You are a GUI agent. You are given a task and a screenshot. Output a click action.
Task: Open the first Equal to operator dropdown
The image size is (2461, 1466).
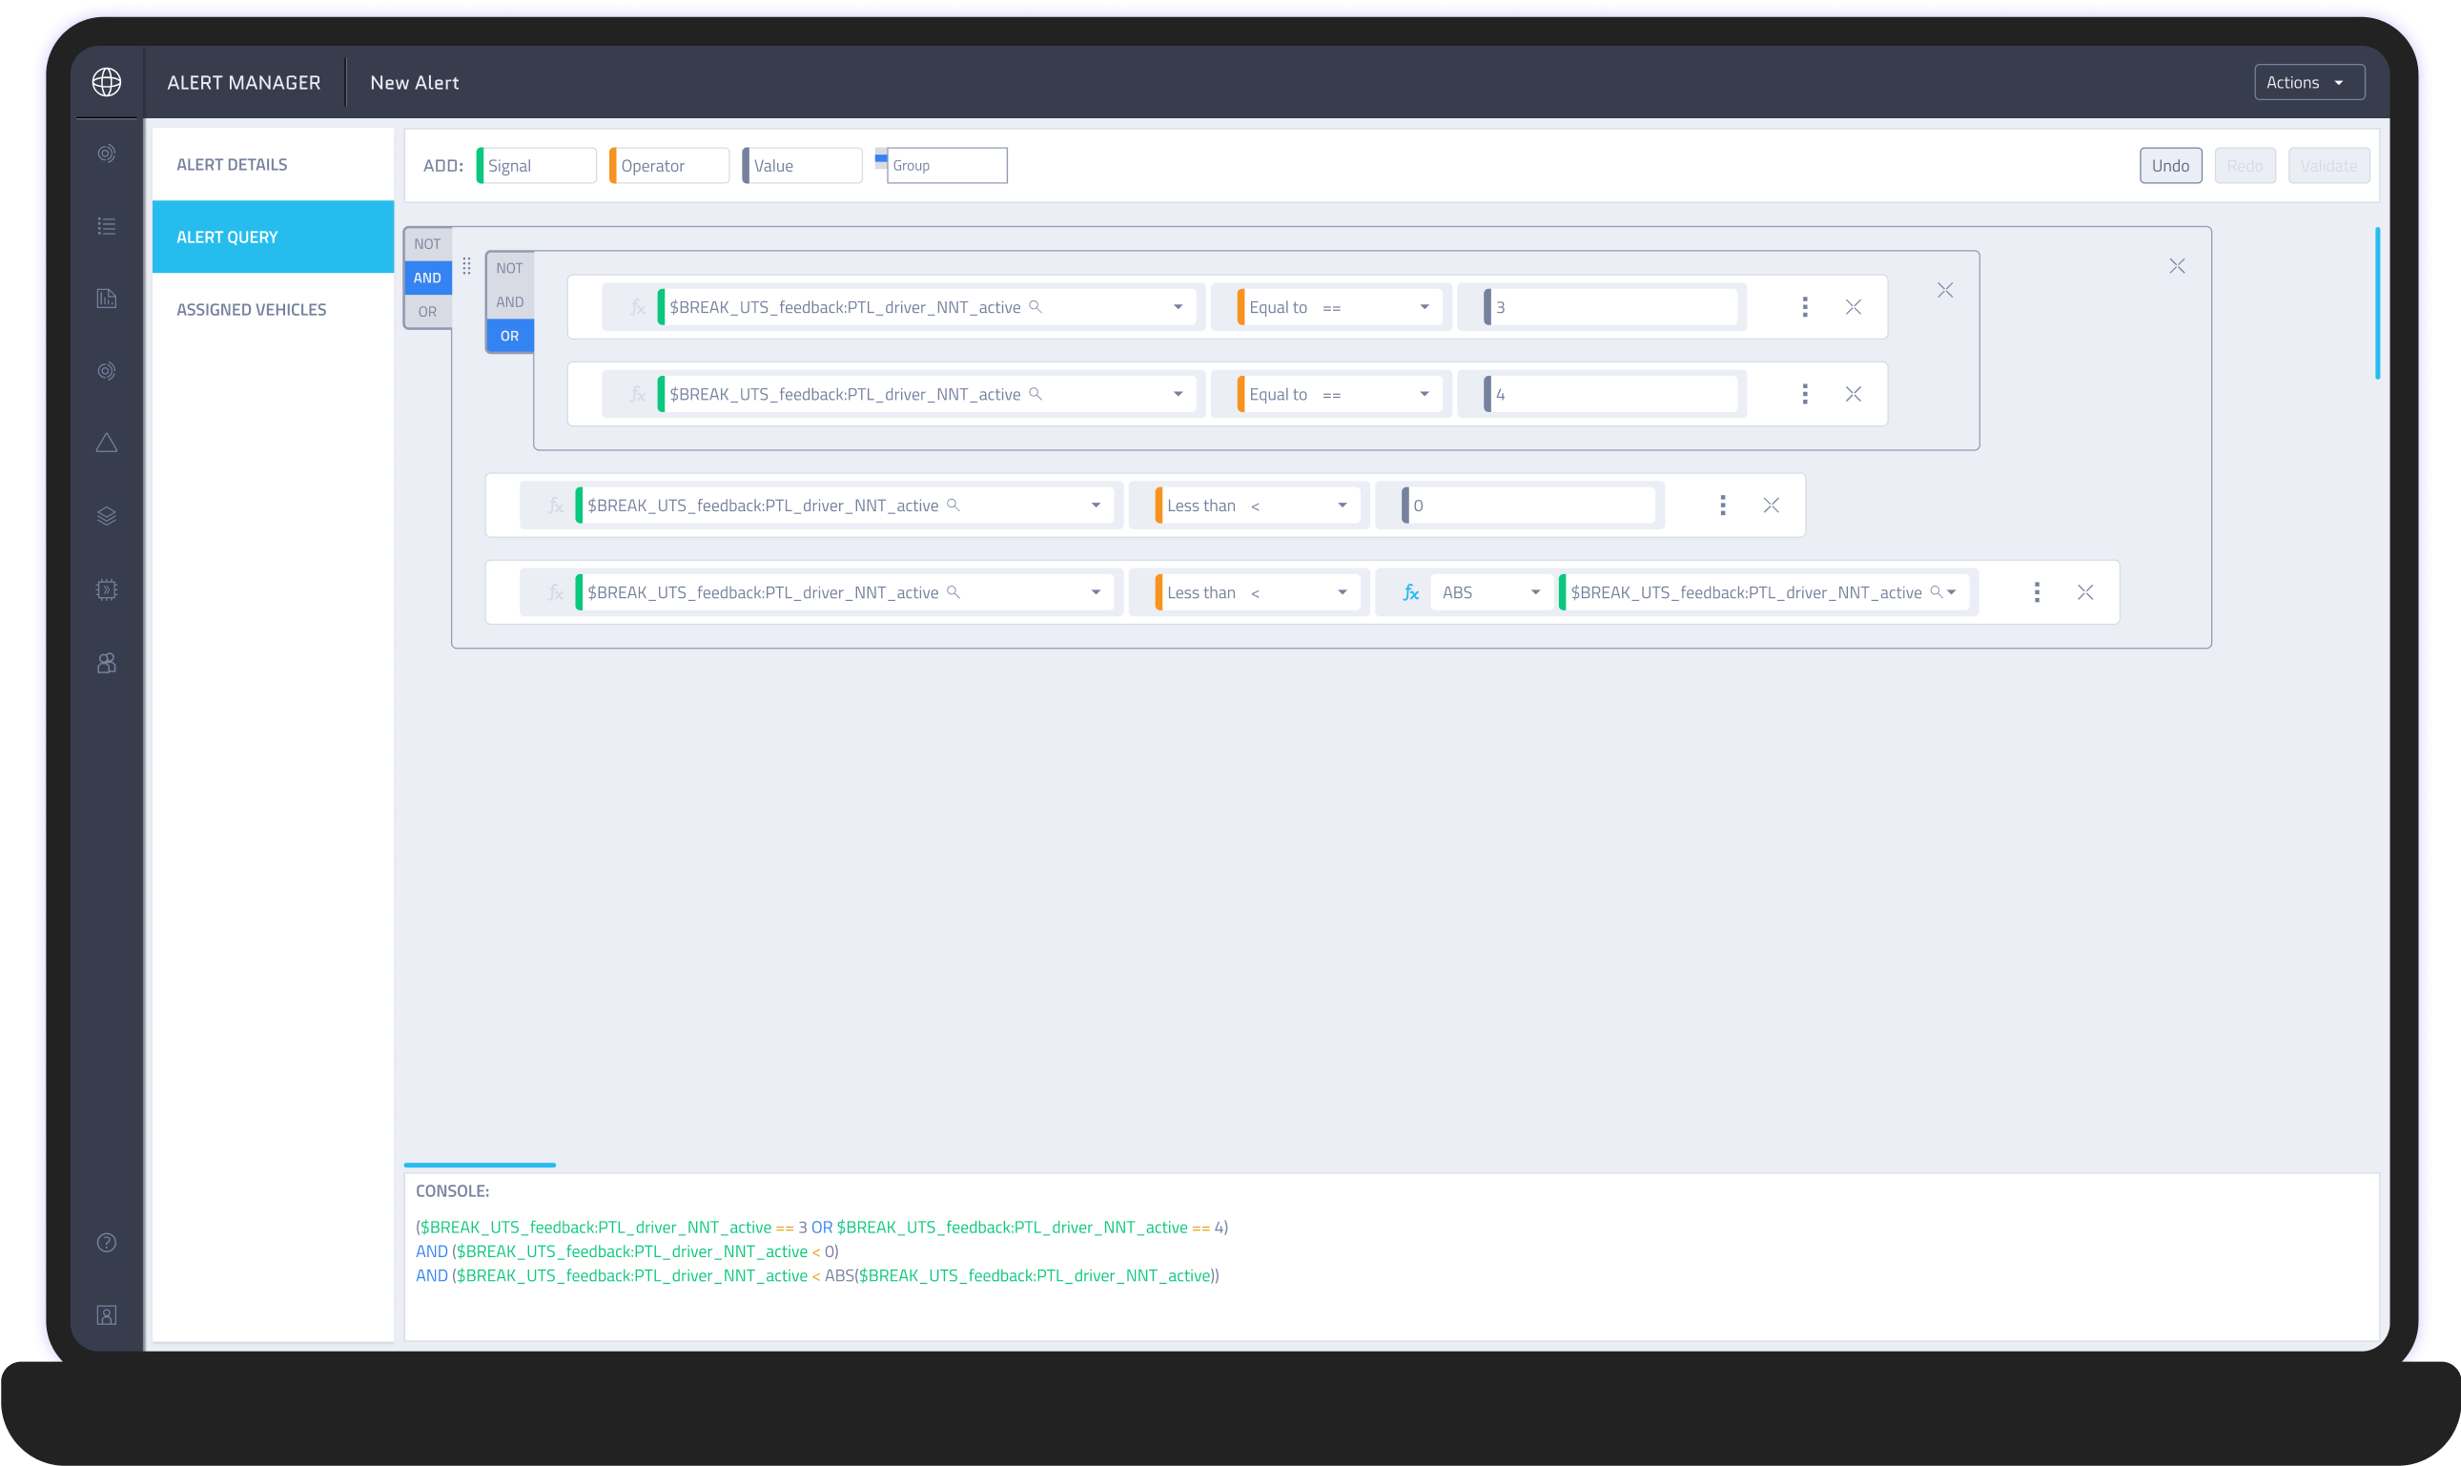(x=1425, y=307)
